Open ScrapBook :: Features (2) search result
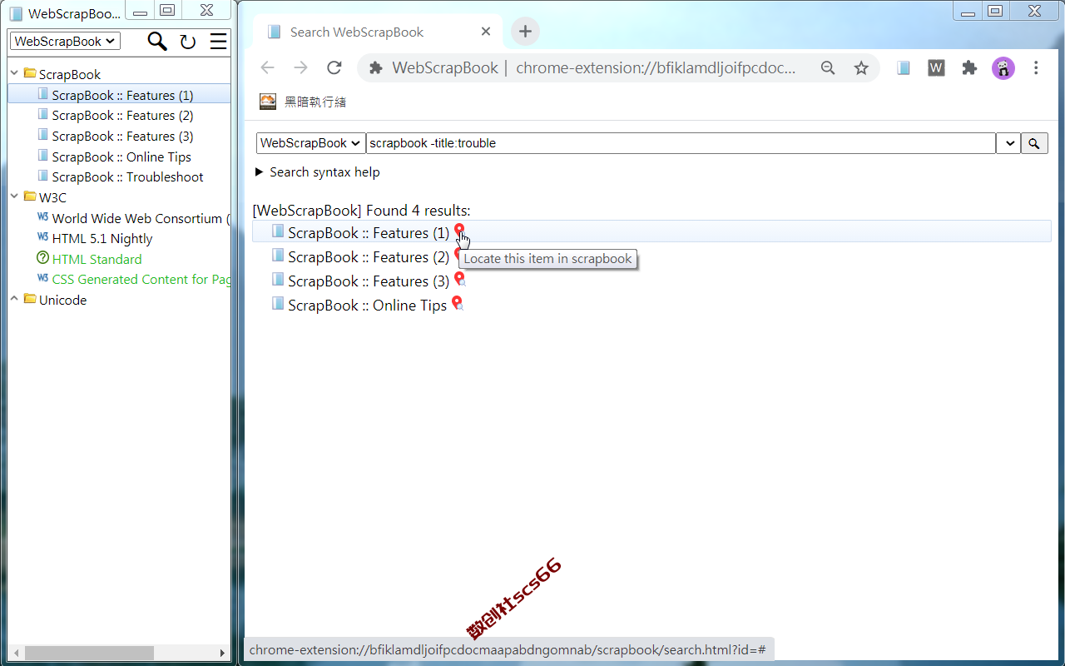Screen dimensions: 1065x666 (369, 257)
